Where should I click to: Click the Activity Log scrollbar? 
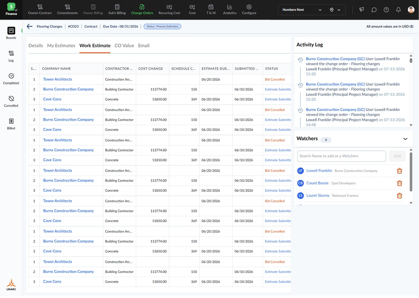(411, 60)
